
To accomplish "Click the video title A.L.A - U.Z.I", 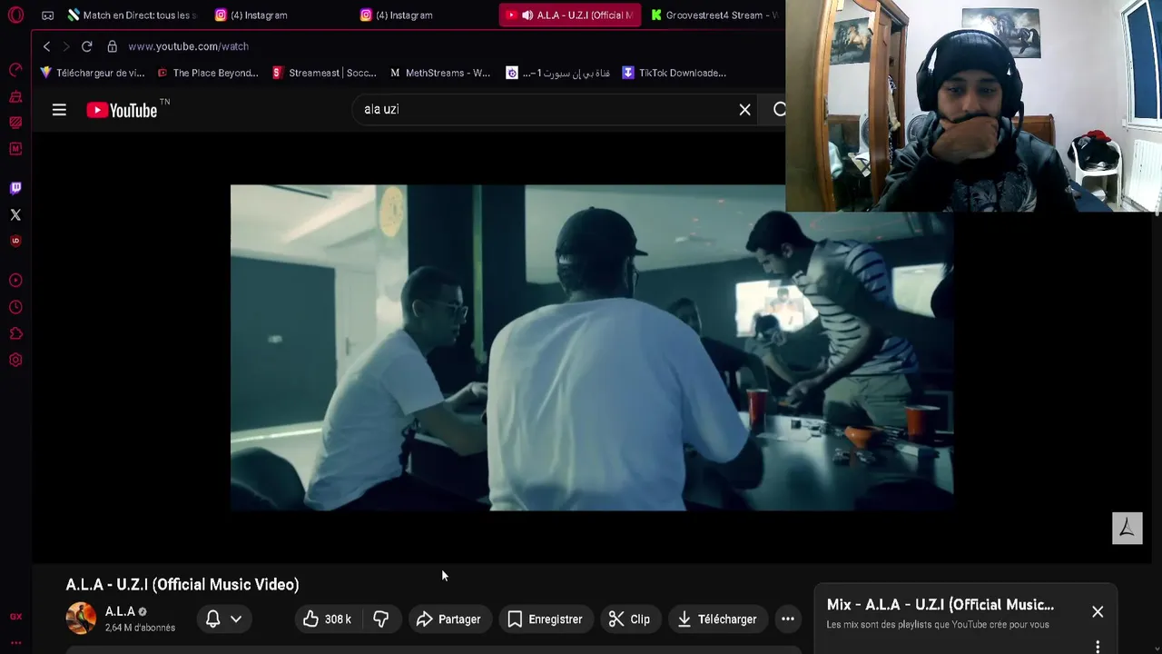I will [182, 584].
